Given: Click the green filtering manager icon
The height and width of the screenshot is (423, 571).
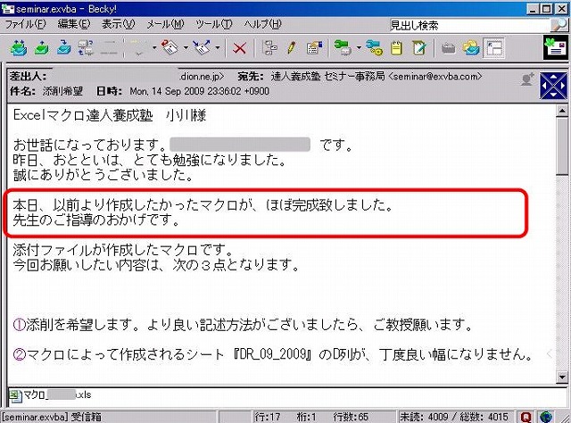Looking at the screenshot, I should [x=343, y=47].
